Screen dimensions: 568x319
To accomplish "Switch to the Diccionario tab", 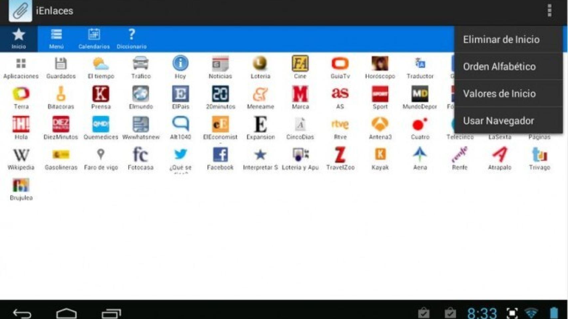I will tap(132, 39).
